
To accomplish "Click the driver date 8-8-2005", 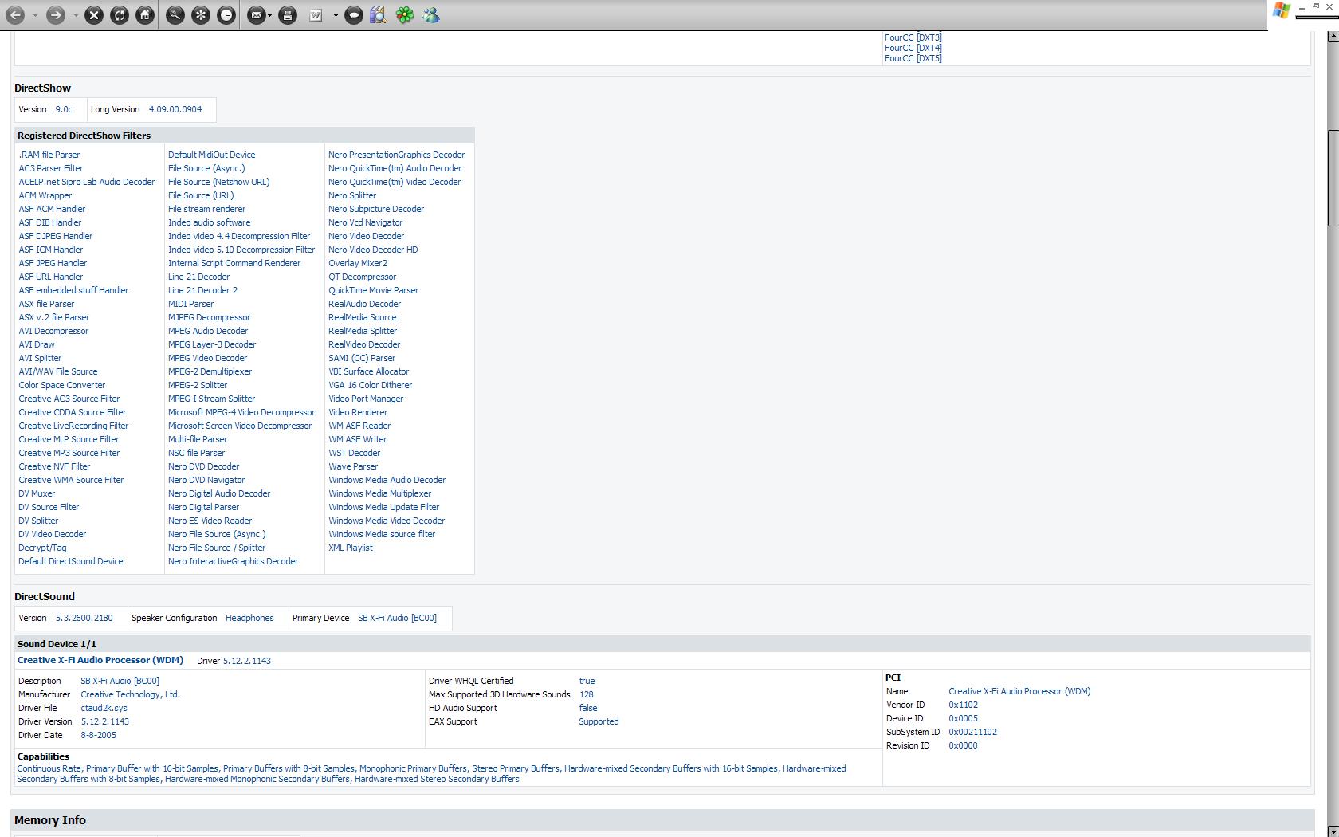I will pyautogui.click(x=98, y=735).
